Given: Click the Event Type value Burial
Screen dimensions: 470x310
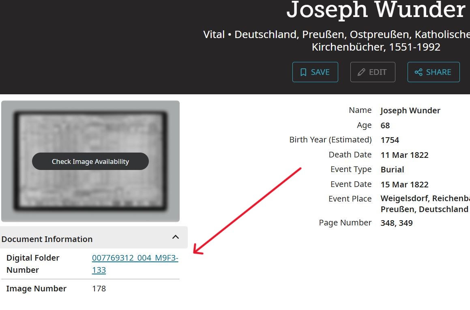Looking at the screenshot, I should 393,170.
